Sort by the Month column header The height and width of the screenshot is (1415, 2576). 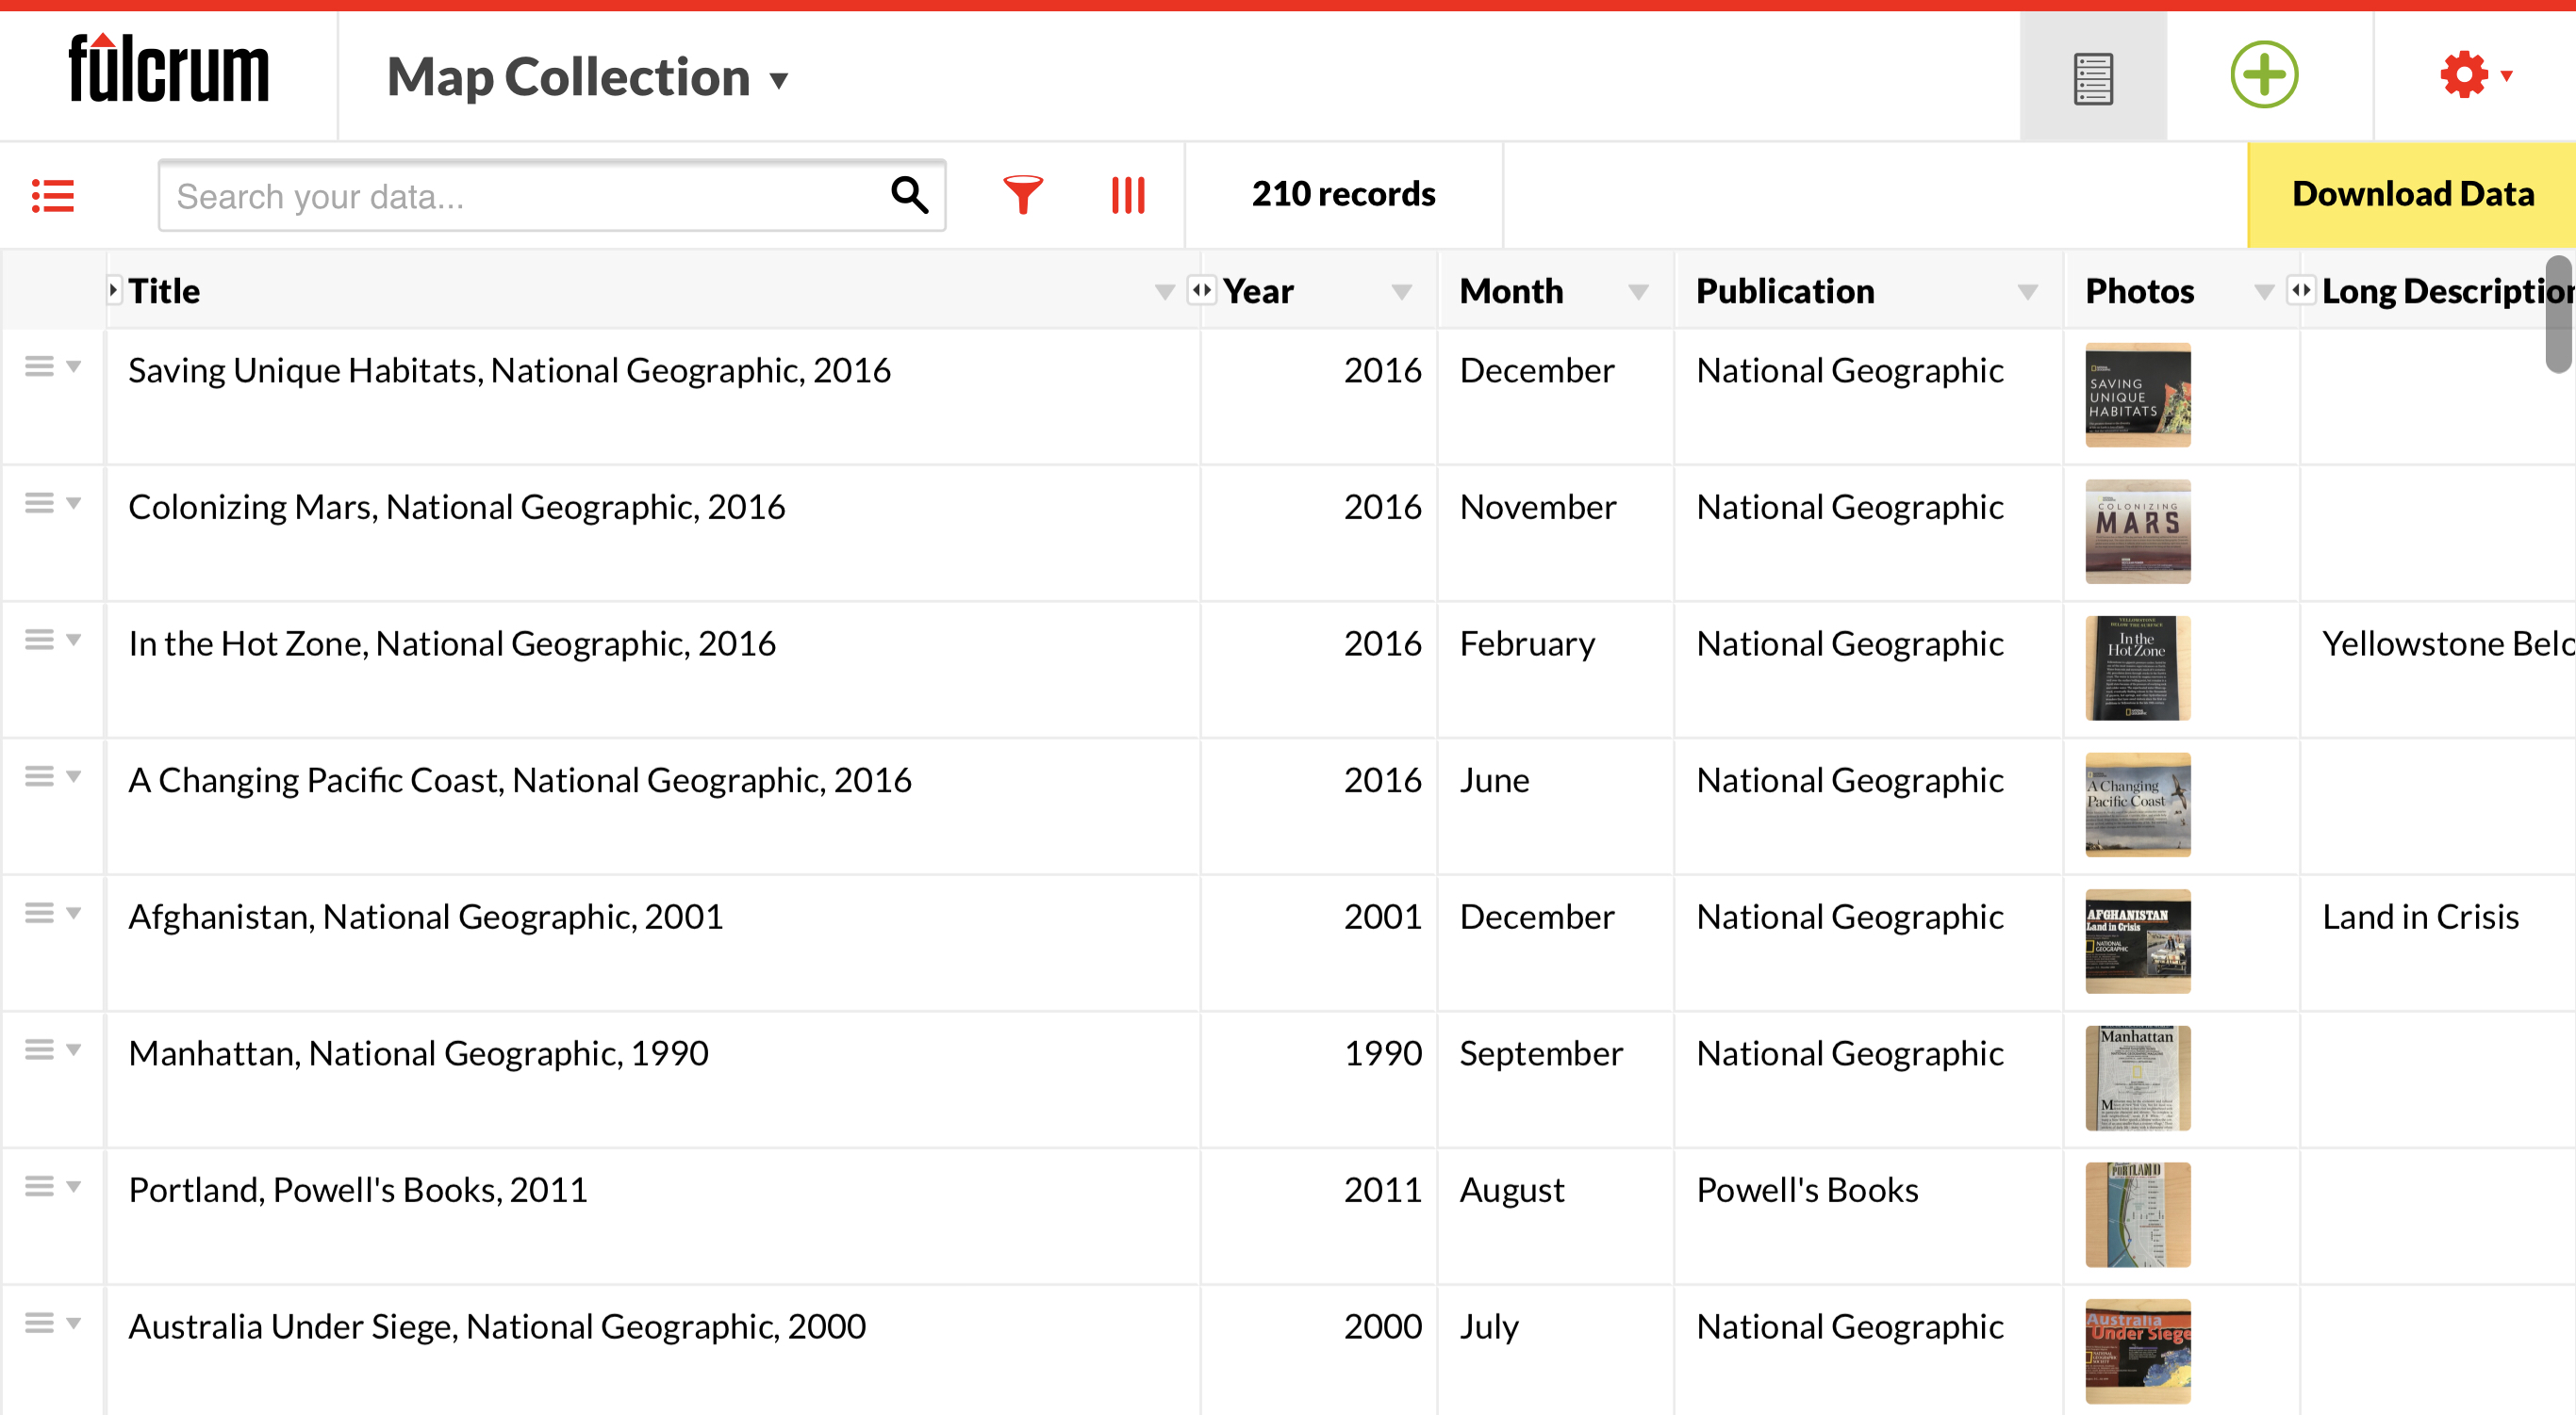[x=1511, y=291]
